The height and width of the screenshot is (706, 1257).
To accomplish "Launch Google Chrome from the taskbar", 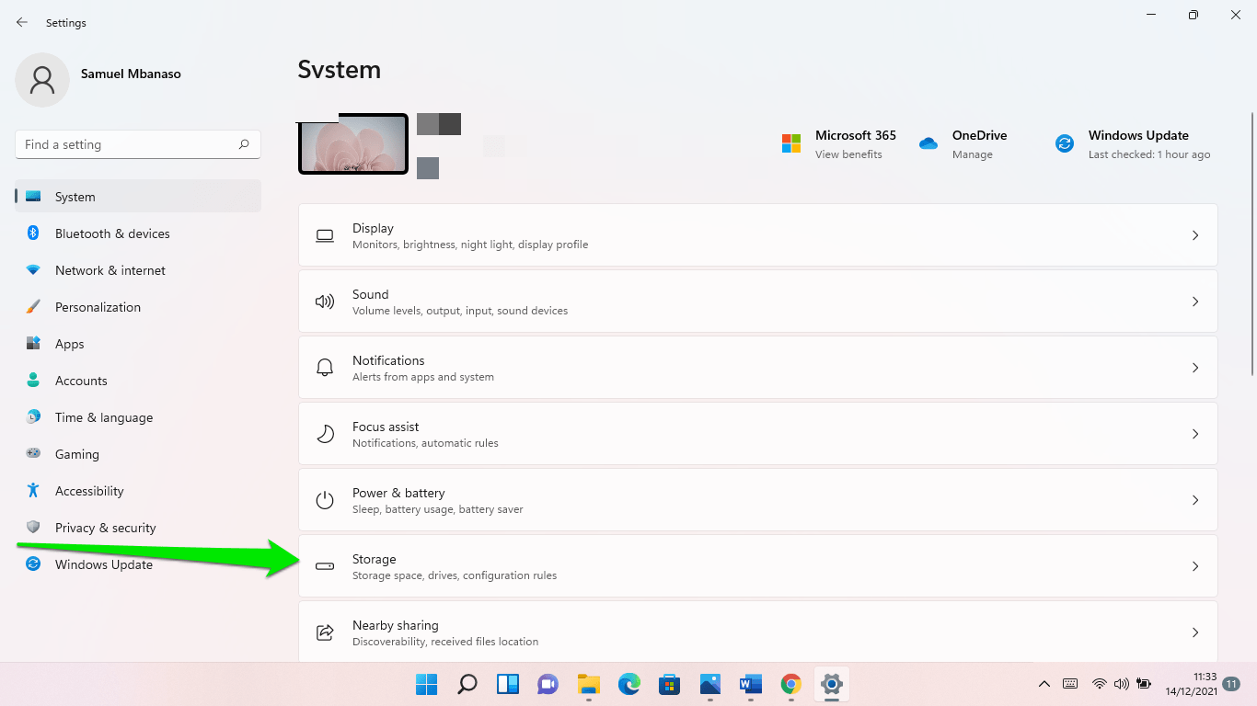I will [790, 684].
